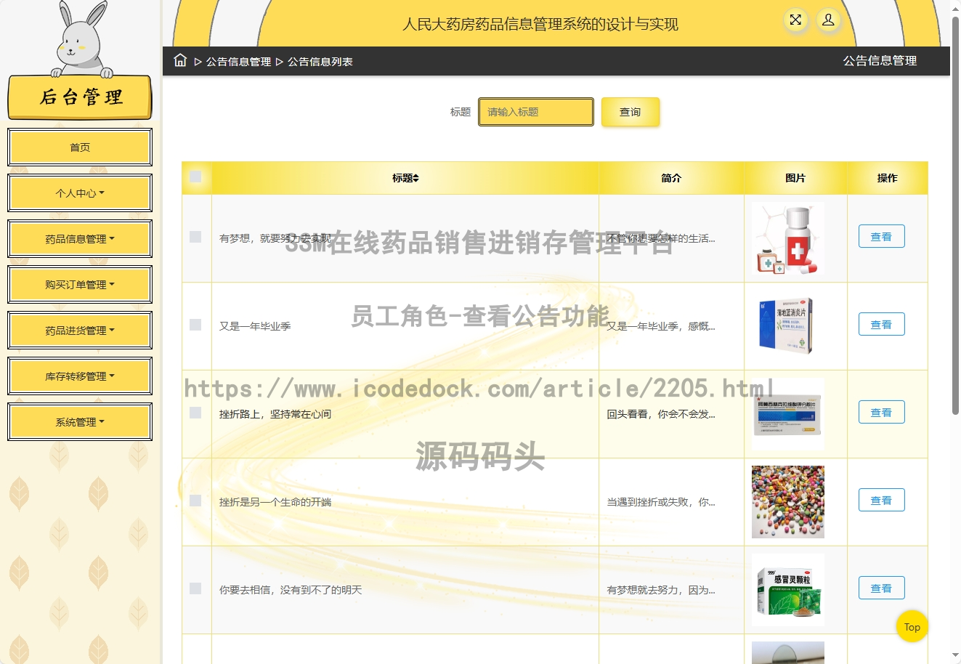Click 查看 for 又是一年毕业季
Screen dimensions: 961x664
tap(881, 324)
